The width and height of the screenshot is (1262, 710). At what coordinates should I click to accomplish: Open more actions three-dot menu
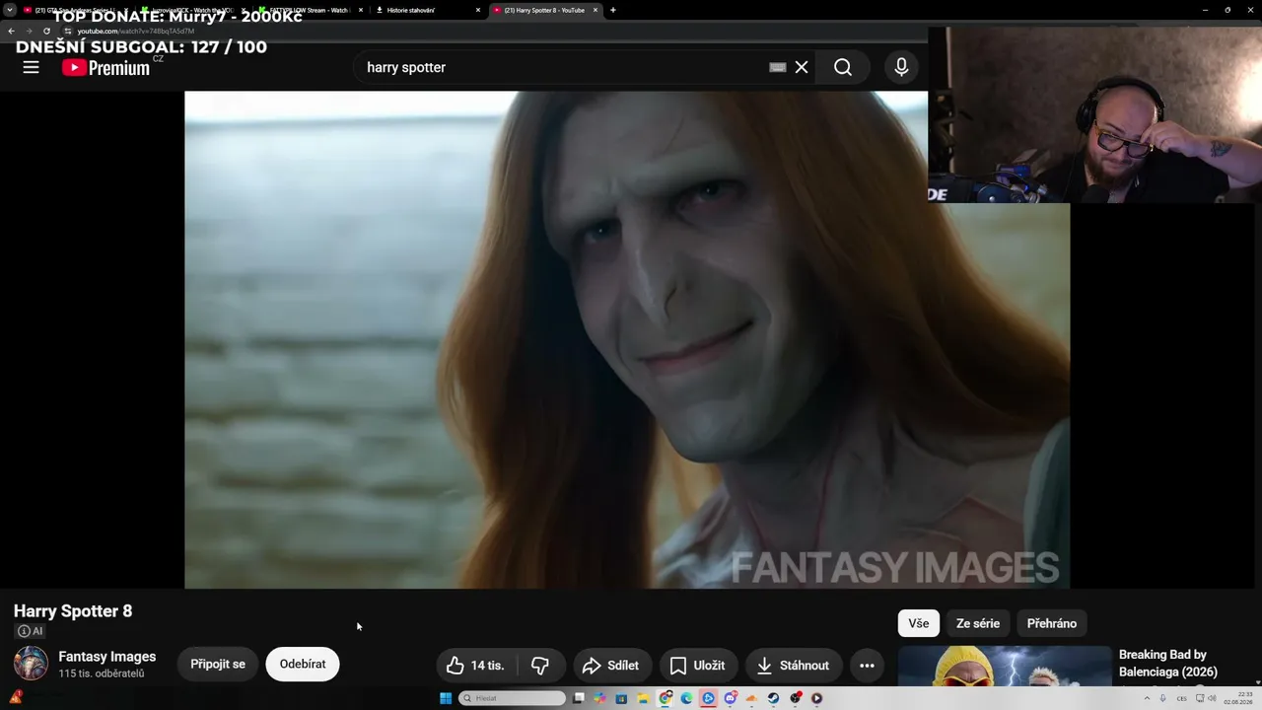(x=867, y=666)
